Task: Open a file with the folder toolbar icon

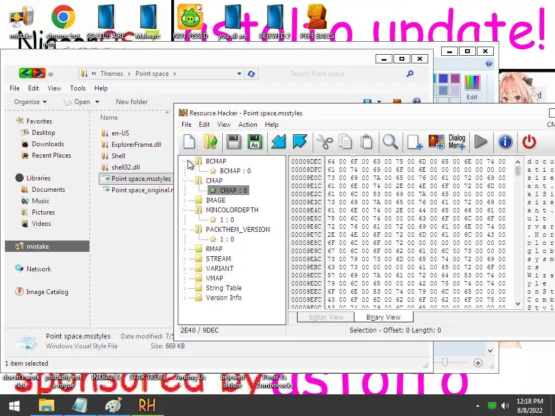Action: coord(211,142)
